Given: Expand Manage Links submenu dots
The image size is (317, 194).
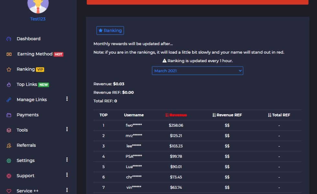Looking at the screenshot, I should 67,99.
